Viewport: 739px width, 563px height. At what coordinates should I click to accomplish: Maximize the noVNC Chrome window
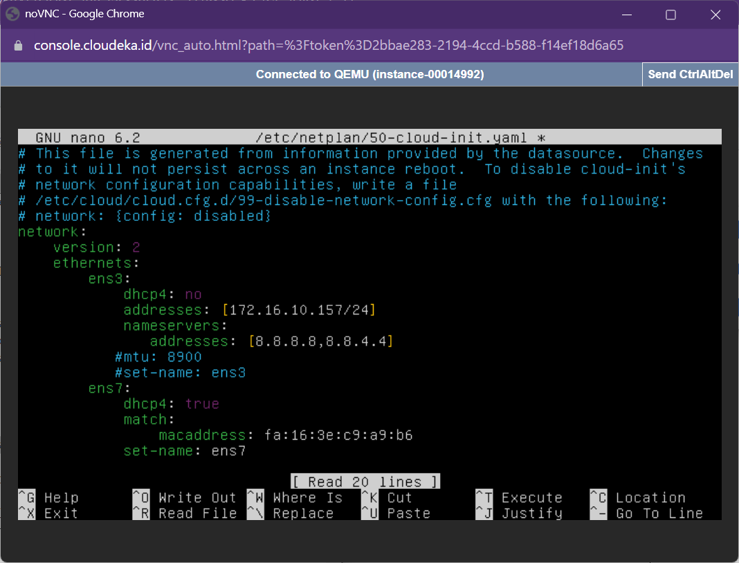(x=670, y=15)
